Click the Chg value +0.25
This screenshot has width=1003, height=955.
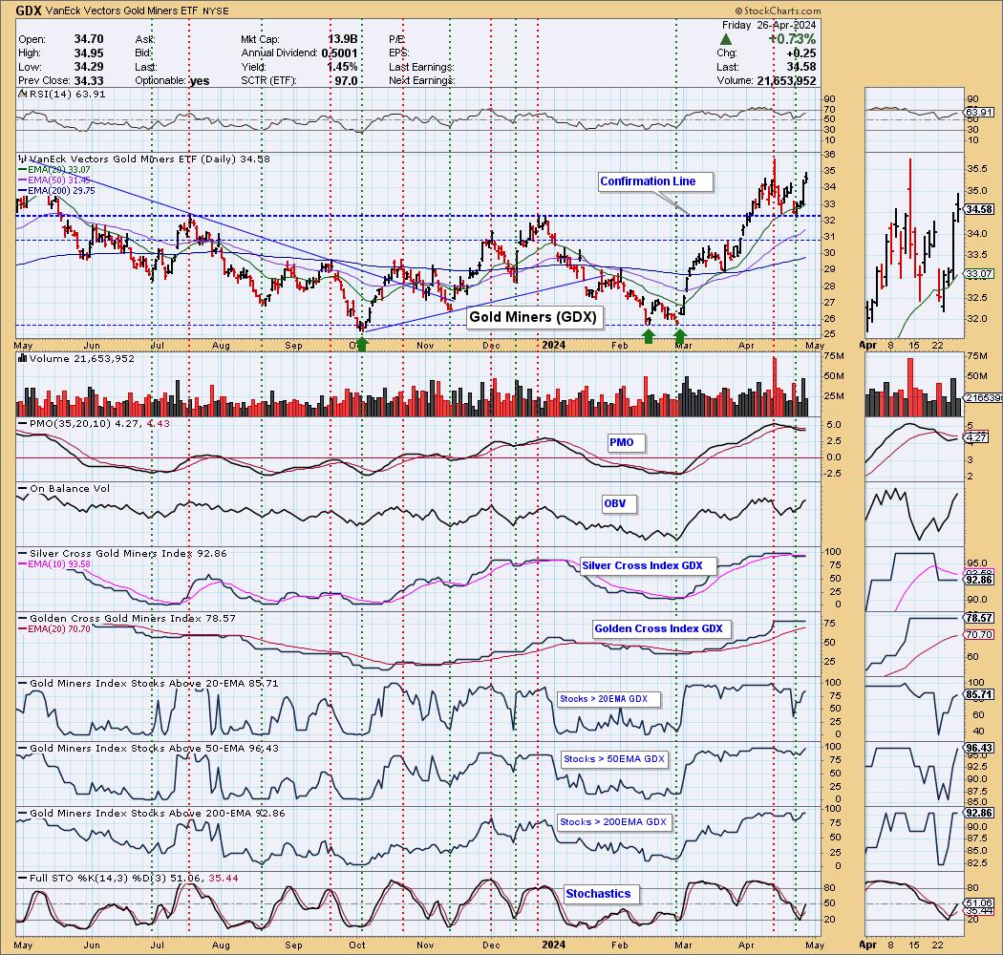tap(800, 53)
